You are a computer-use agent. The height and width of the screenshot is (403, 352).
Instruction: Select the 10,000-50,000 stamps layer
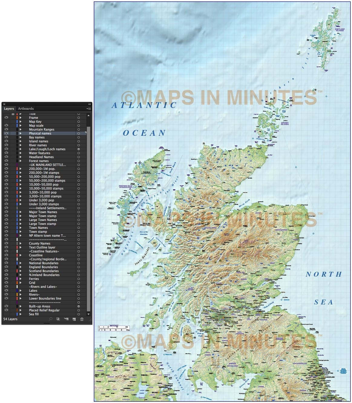tap(45, 188)
